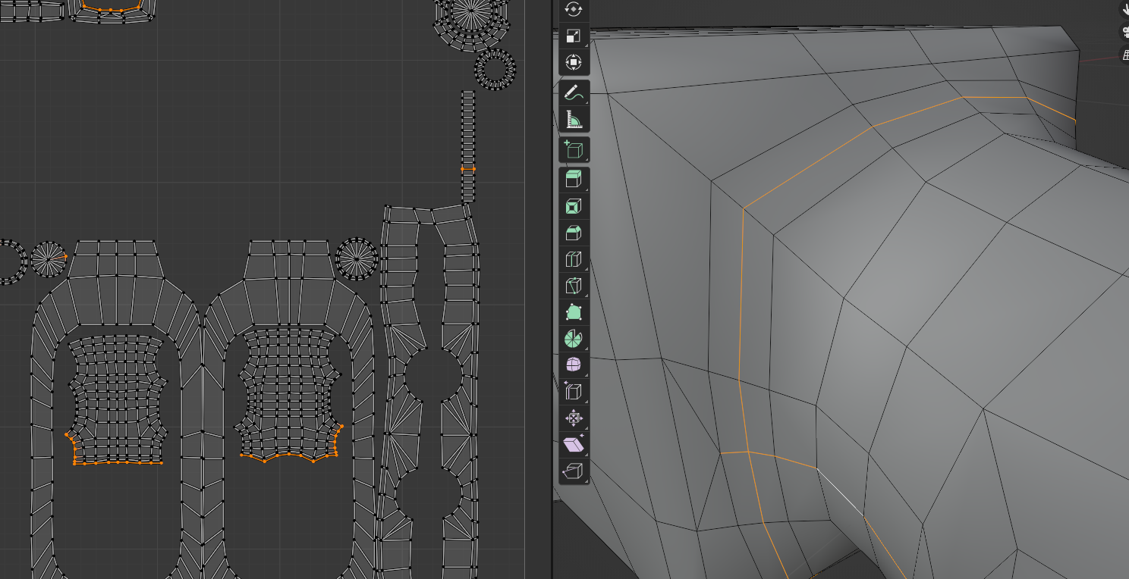The image size is (1129, 579).
Task: Select the Transform tool
Action: [574, 62]
